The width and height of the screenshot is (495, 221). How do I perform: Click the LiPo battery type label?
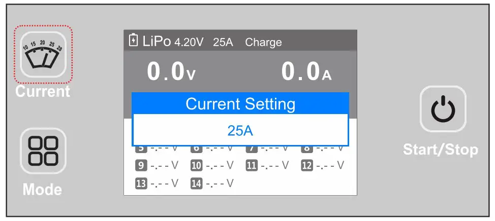tap(157, 41)
